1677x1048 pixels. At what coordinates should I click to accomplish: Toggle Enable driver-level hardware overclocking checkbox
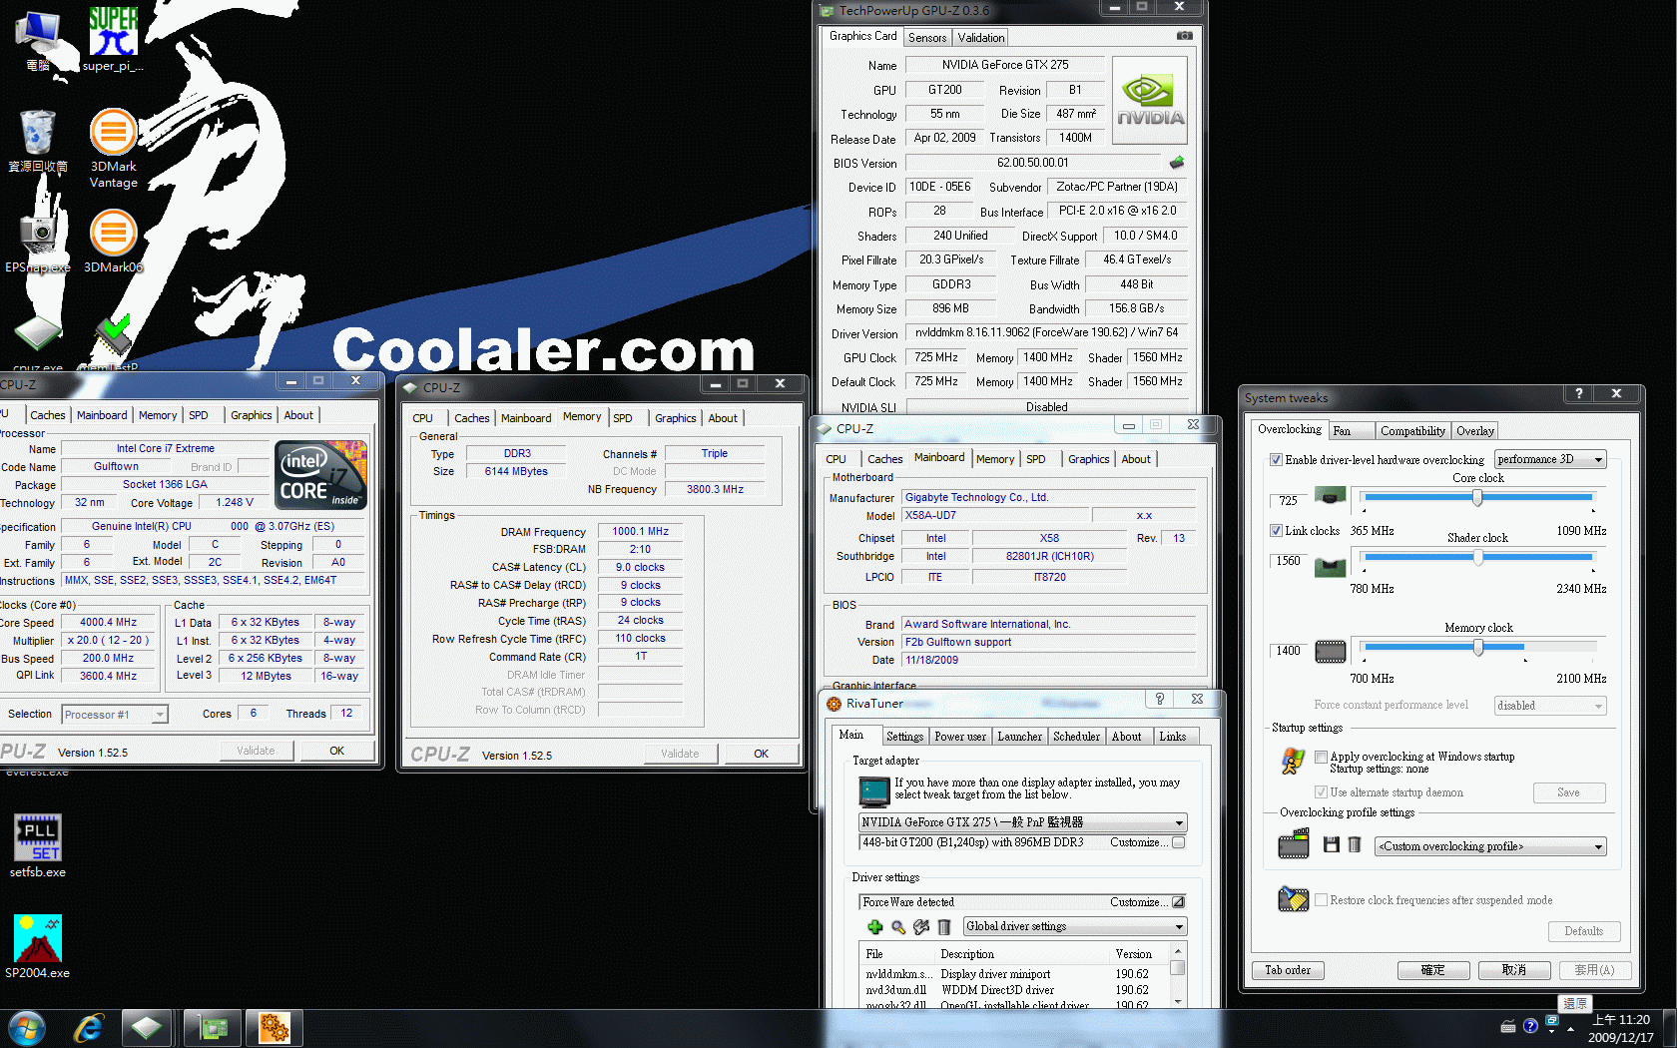point(1276,460)
